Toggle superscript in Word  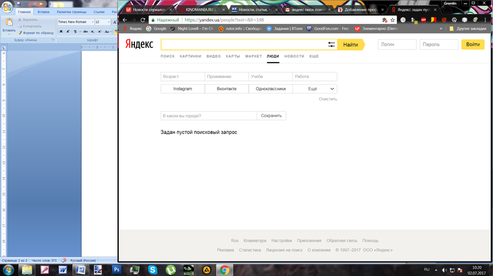coord(99,32)
